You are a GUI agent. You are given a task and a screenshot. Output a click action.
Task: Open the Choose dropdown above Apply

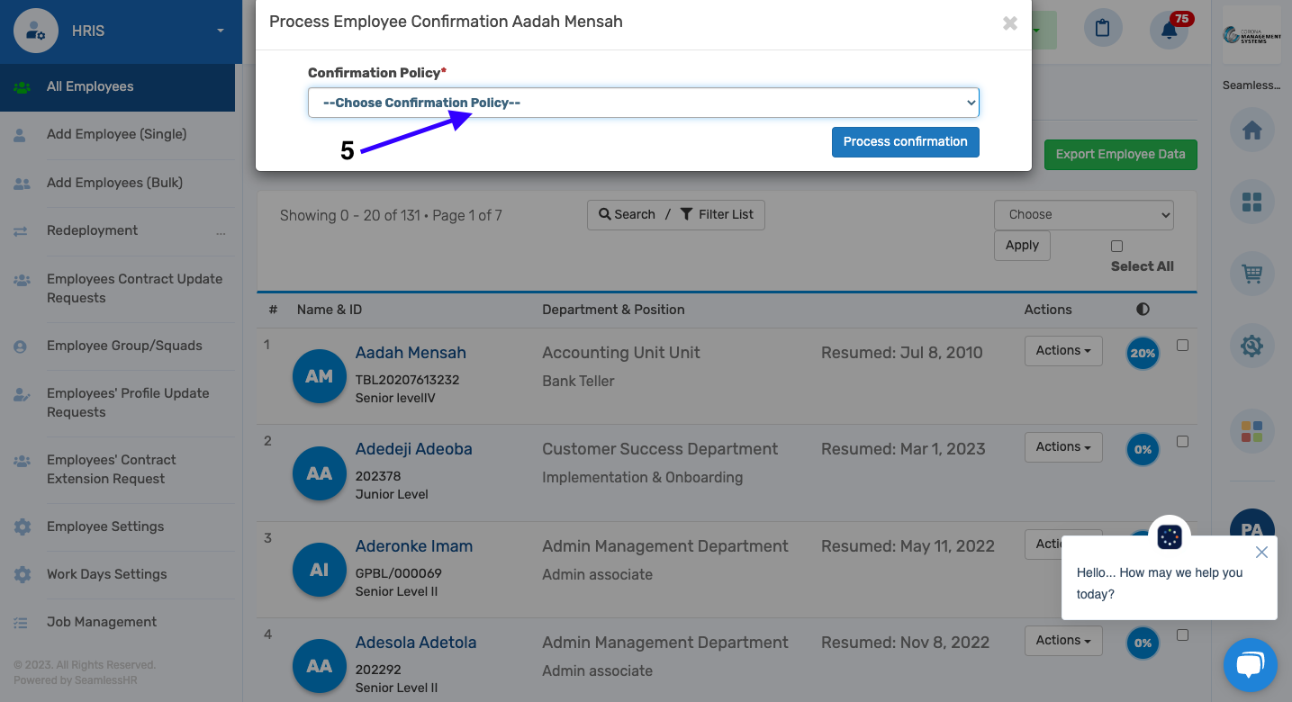(1083, 214)
